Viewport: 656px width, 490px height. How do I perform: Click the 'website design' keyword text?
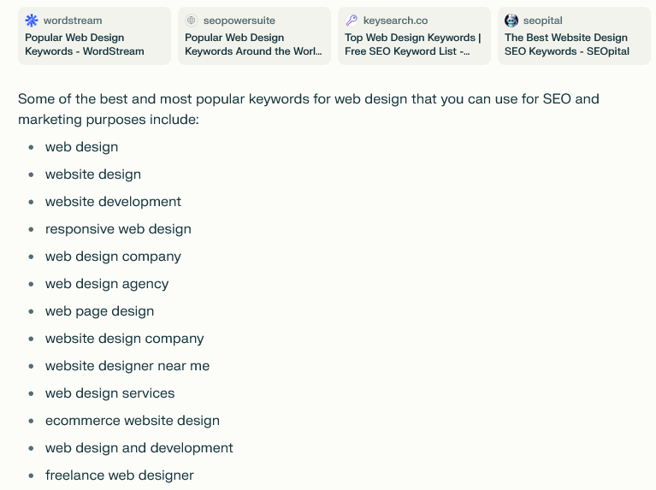pyautogui.click(x=93, y=174)
